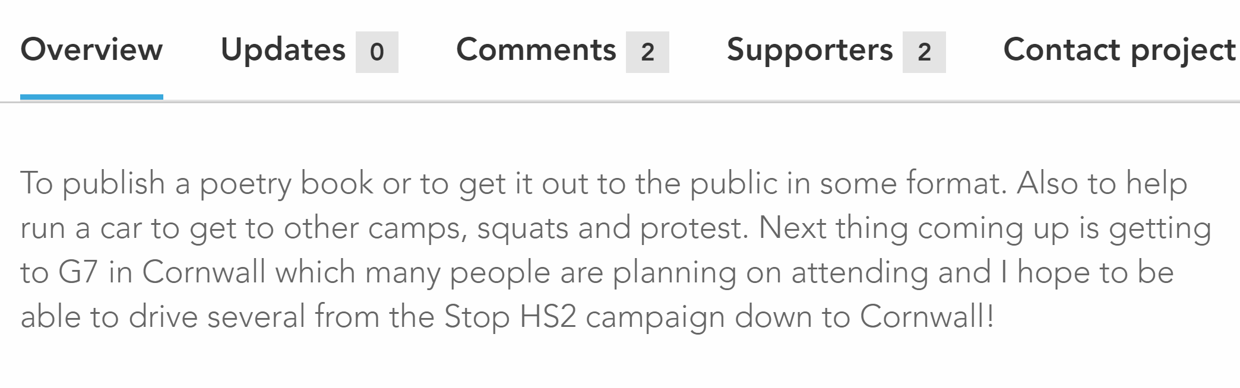Viewport: 1240px width, 388px height.
Task: Click the phrase "Also to help"
Action: (1102, 183)
